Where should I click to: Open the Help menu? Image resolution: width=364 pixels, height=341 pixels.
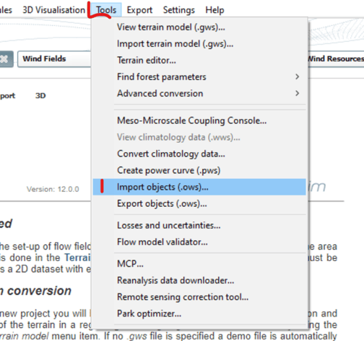tap(214, 10)
